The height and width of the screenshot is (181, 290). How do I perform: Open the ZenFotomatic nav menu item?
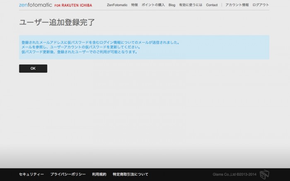point(117,5)
